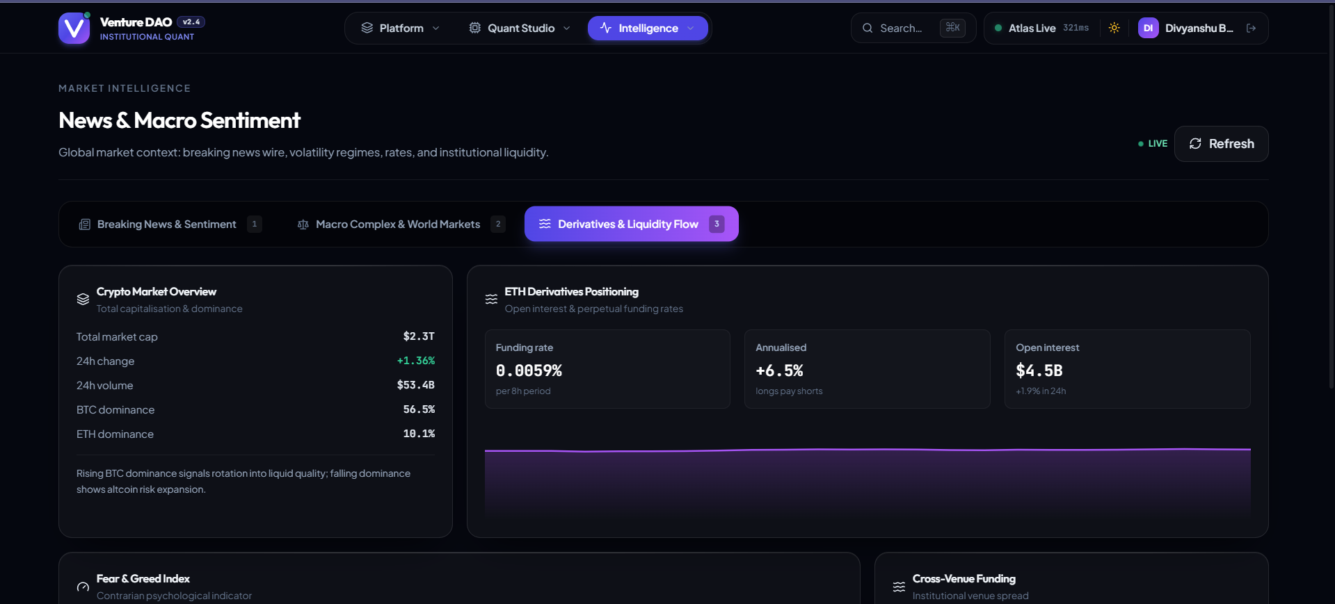
Task: Click the 24h volume $53.4B value
Action: [416, 385]
